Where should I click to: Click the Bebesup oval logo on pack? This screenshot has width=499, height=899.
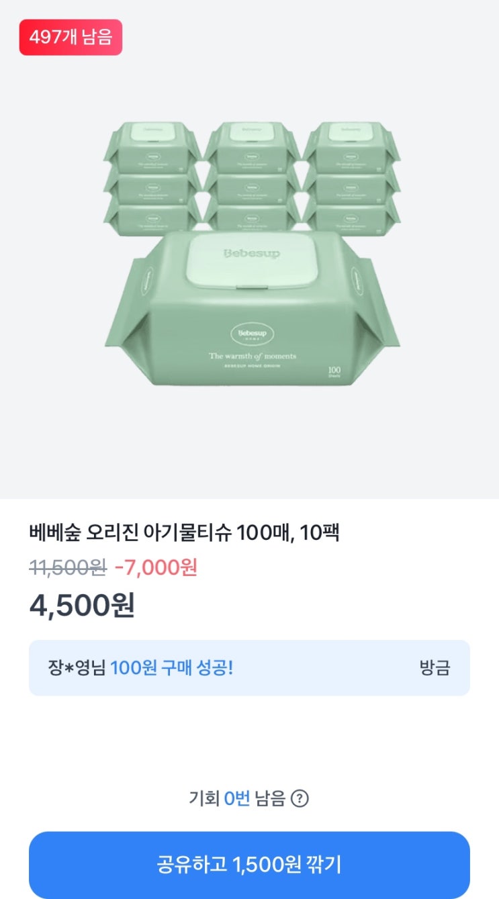[252, 333]
